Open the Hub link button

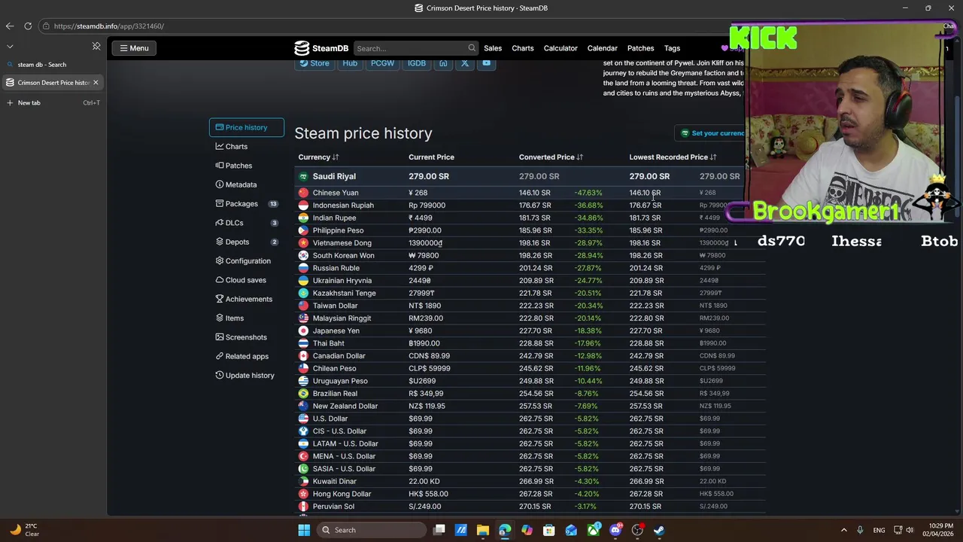click(350, 63)
